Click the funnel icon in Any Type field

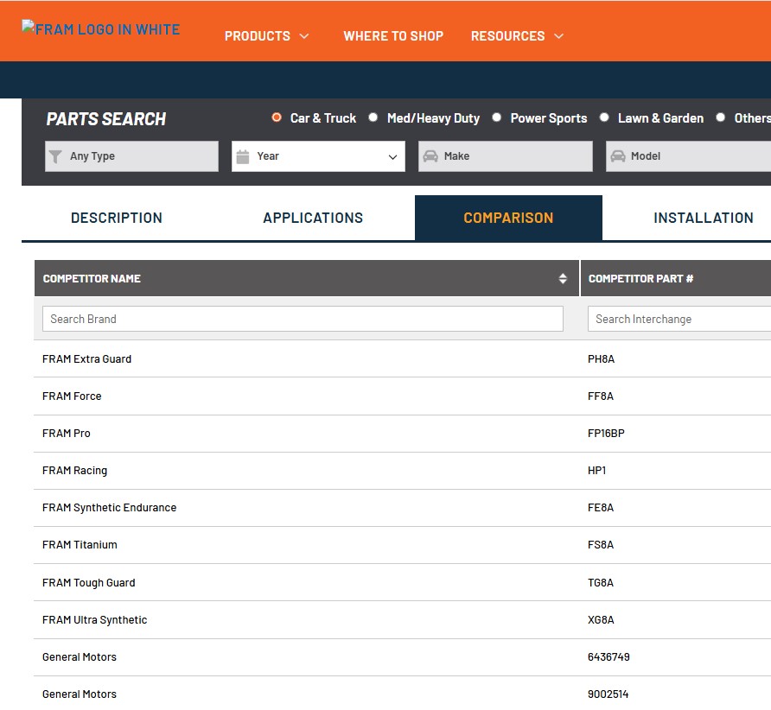pos(55,156)
